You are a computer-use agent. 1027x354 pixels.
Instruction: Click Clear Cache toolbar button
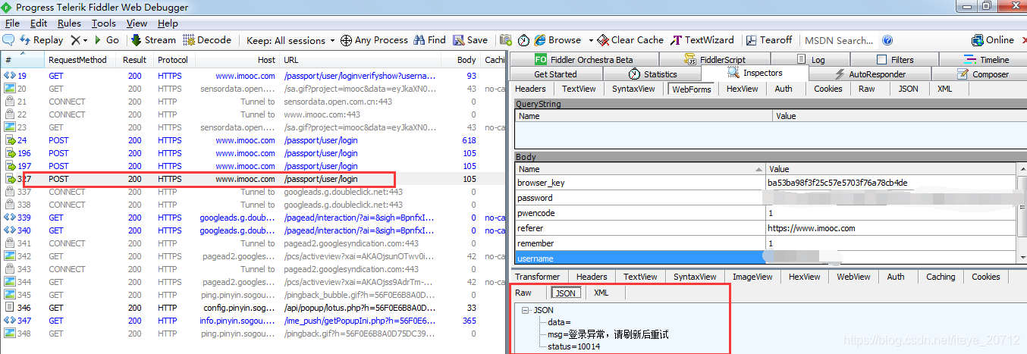click(630, 40)
